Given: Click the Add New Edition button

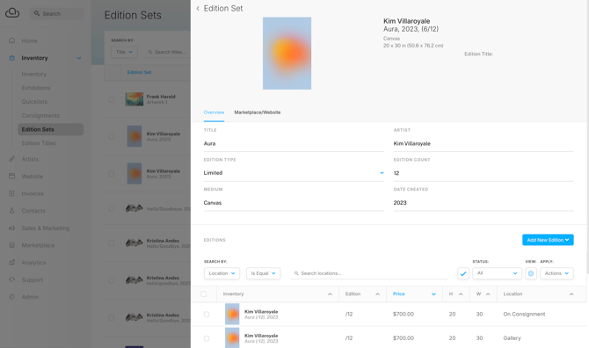Looking at the screenshot, I should pyautogui.click(x=548, y=240).
